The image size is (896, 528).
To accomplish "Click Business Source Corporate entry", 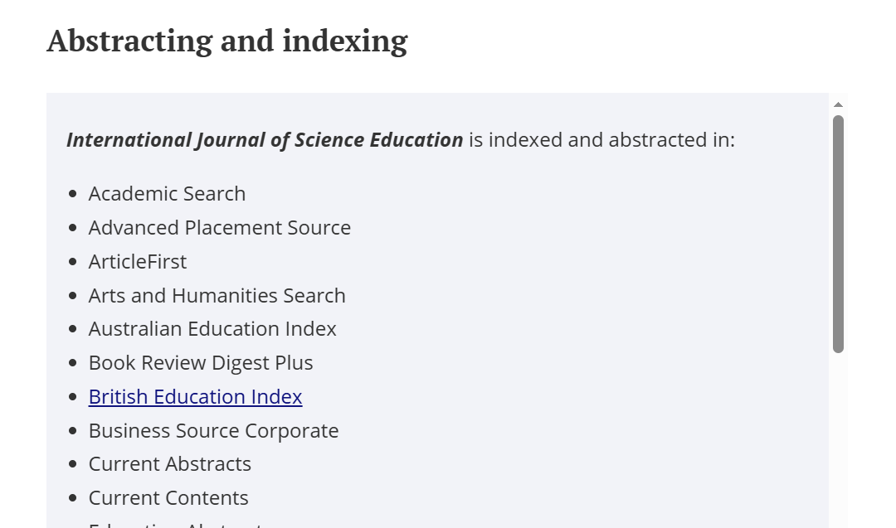I will 213,431.
